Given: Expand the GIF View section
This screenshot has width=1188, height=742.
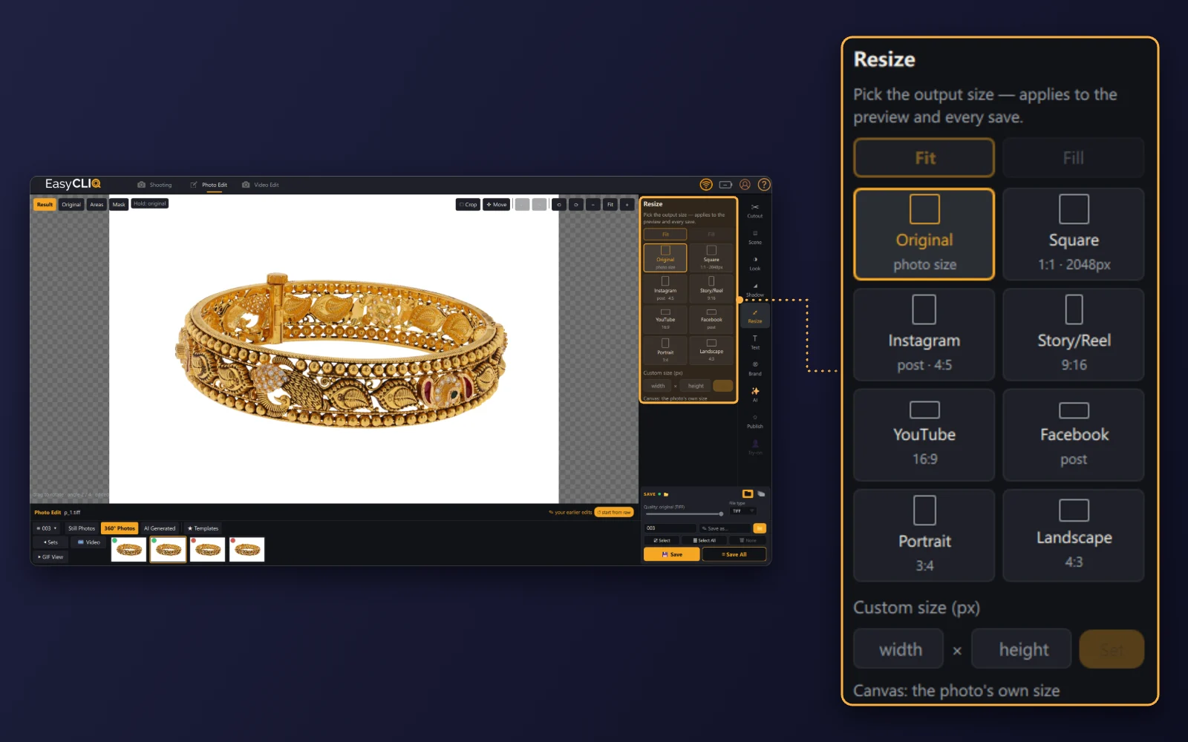Looking at the screenshot, I should point(50,557).
